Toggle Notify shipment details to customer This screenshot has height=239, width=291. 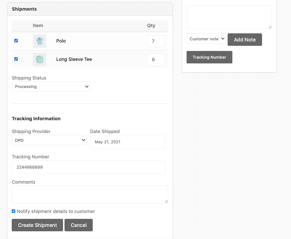14,211
